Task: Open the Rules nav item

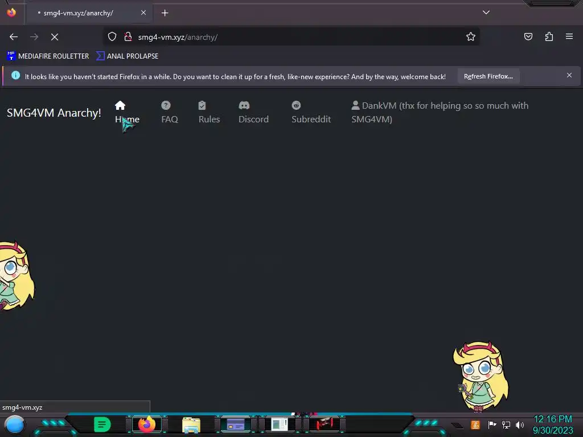Action: click(x=209, y=112)
